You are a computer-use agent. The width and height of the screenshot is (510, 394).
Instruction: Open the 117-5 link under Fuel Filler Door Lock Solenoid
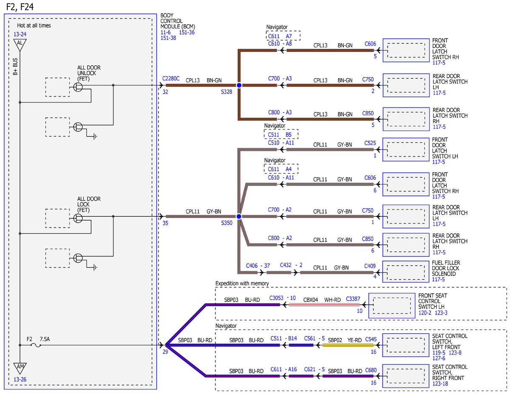(x=439, y=279)
